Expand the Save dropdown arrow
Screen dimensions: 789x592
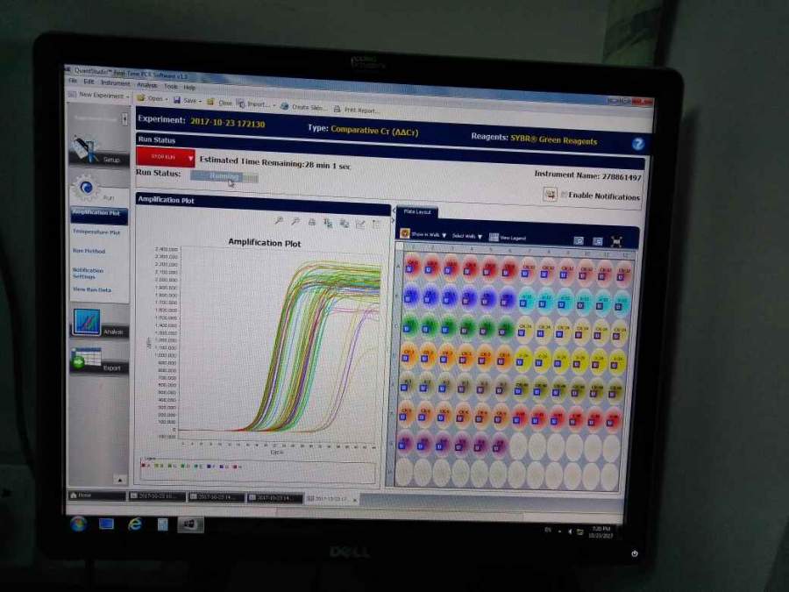pyautogui.click(x=200, y=101)
